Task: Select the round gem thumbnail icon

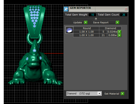Action: point(69,30)
